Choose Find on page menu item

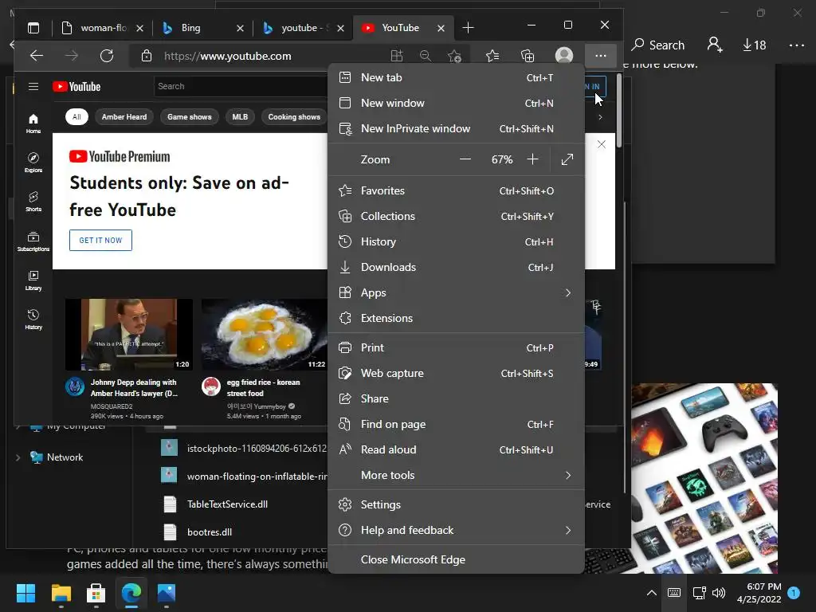click(456, 424)
